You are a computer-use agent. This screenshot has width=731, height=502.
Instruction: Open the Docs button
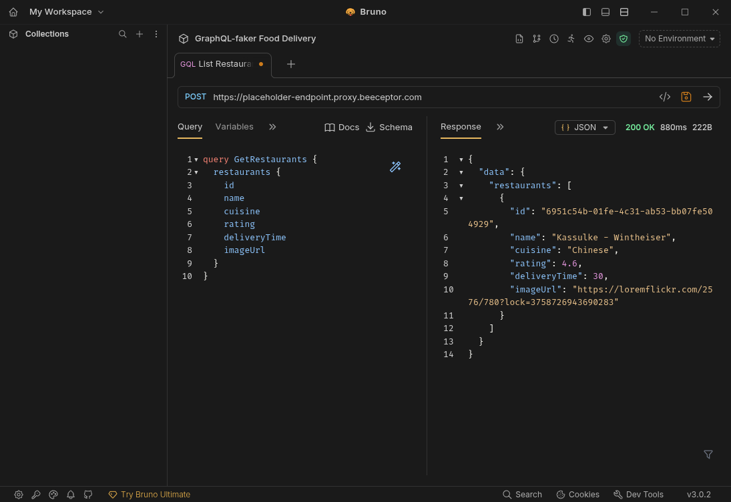click(342, 128)
